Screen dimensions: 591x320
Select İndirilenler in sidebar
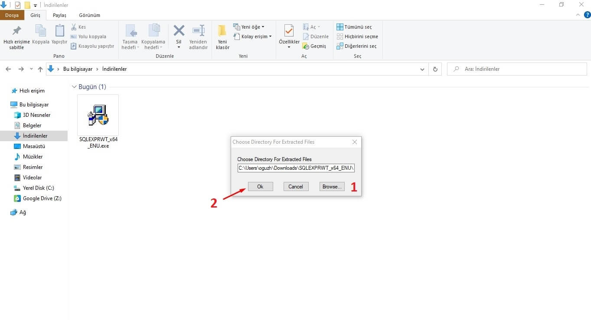(35, 136)
